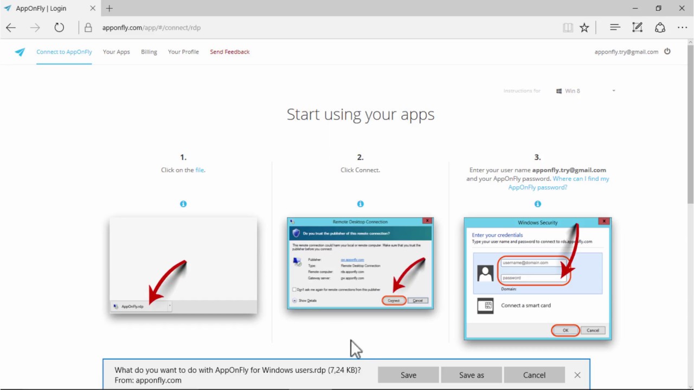
Task: Click the Save button in download bar
Action: click(x=408, y=375)
